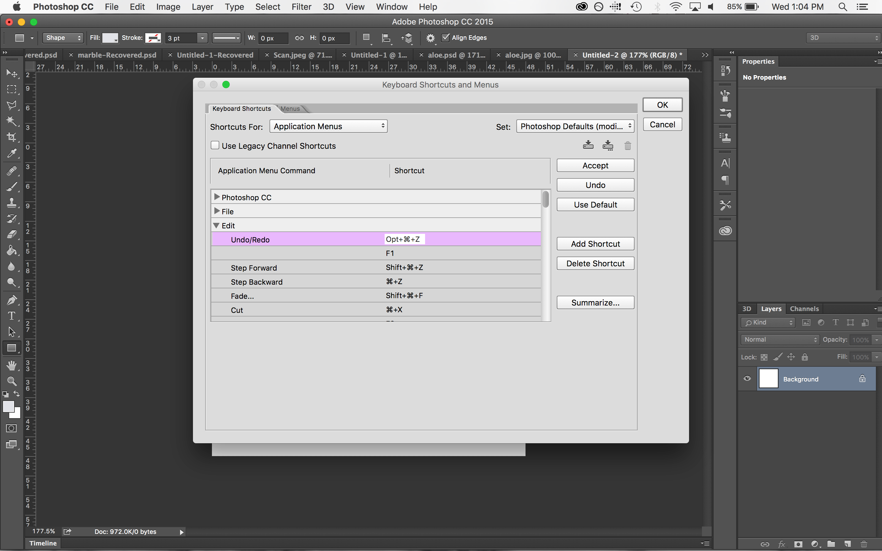
Task: Switch to the Menus tab
Action: [290, 109]
